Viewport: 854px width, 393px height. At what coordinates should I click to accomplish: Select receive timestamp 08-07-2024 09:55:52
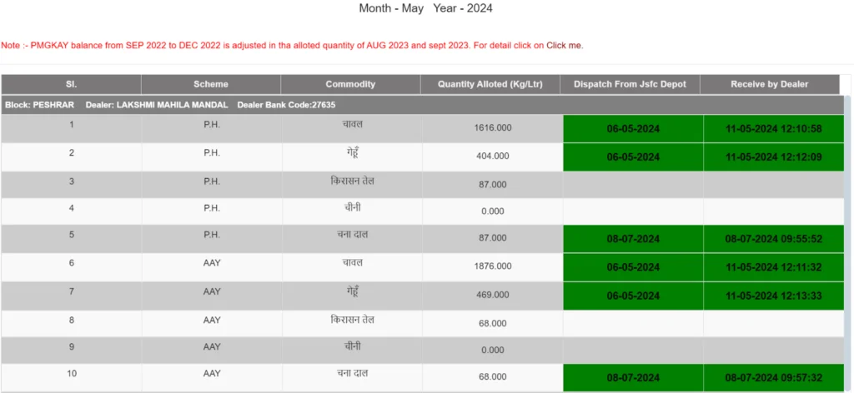click(773, 239)
